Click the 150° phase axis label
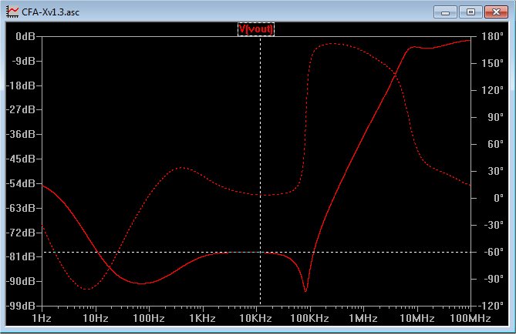This screenshot has width=516, height=335. point(493,63)
